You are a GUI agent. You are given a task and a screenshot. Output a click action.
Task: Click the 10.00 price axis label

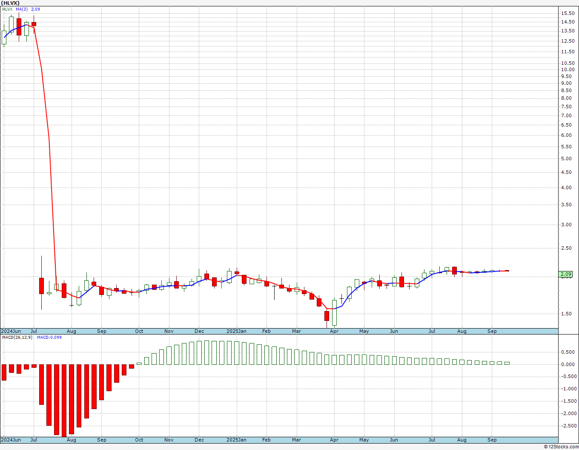pyautogui.click(x=568, y=69)
